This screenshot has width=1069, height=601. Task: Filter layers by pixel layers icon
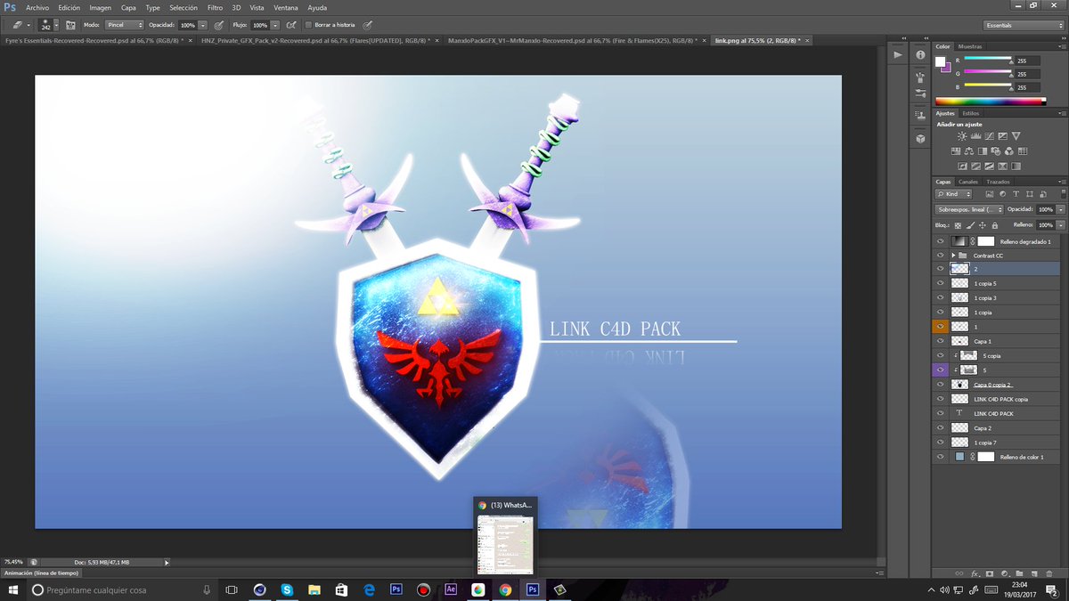989,194
